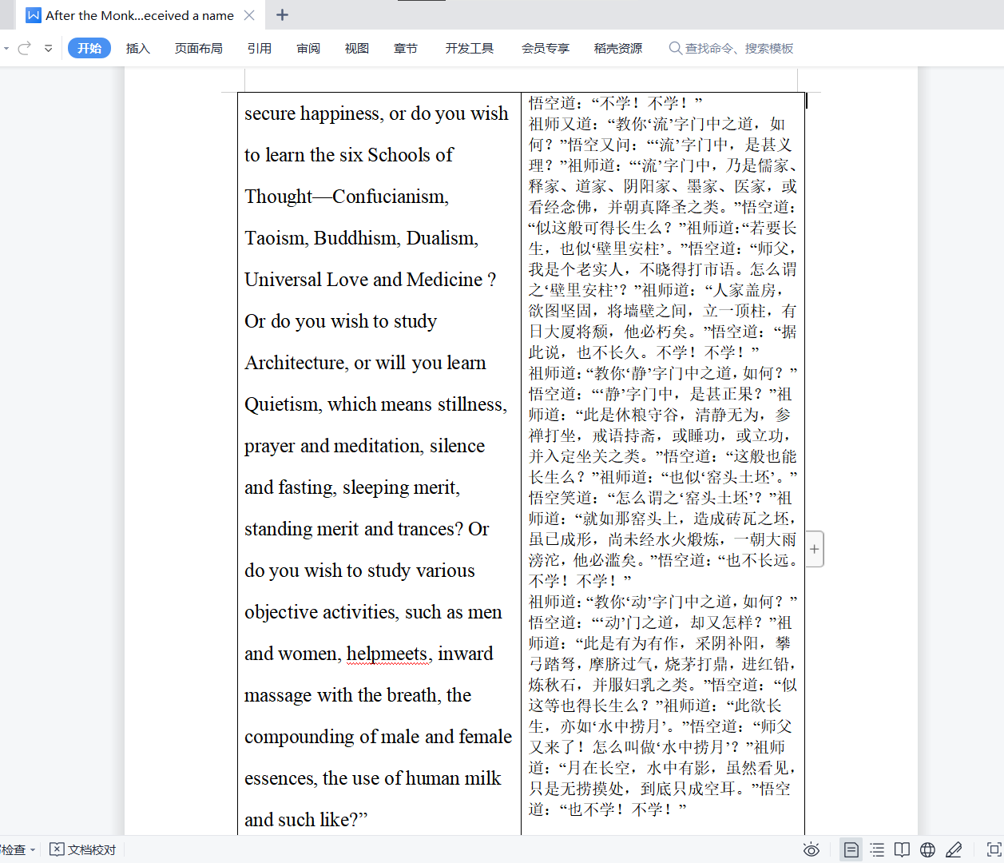Open read mode with the book icon
Image resolution: width=1004 pixels, height=863 pixels.
pyautogui.click(x=902, y=849)
